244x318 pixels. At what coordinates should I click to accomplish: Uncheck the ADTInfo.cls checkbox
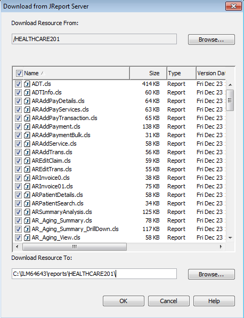pos(18,92)
